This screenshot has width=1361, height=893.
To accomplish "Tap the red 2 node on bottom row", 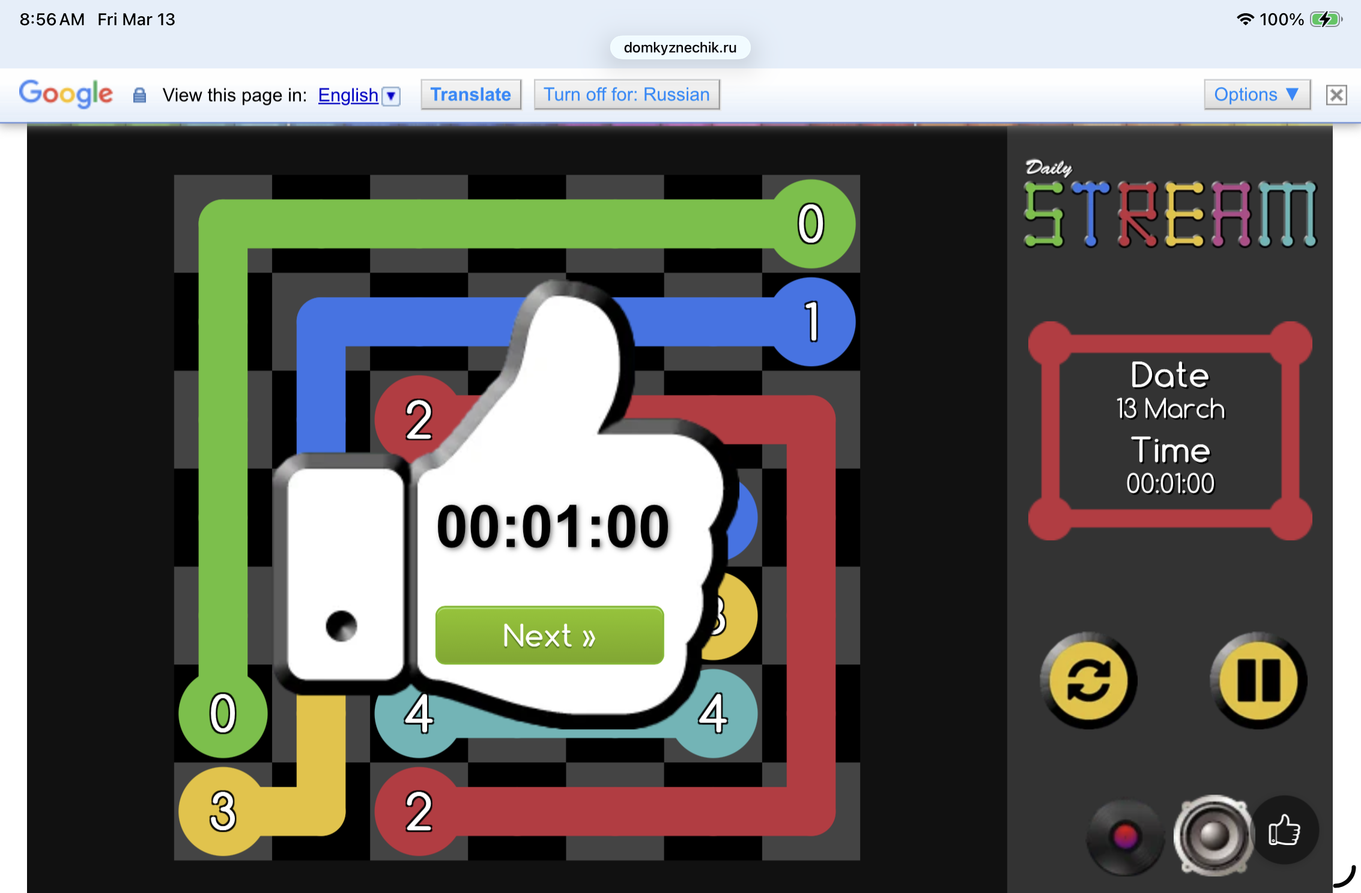I will 419,811.
